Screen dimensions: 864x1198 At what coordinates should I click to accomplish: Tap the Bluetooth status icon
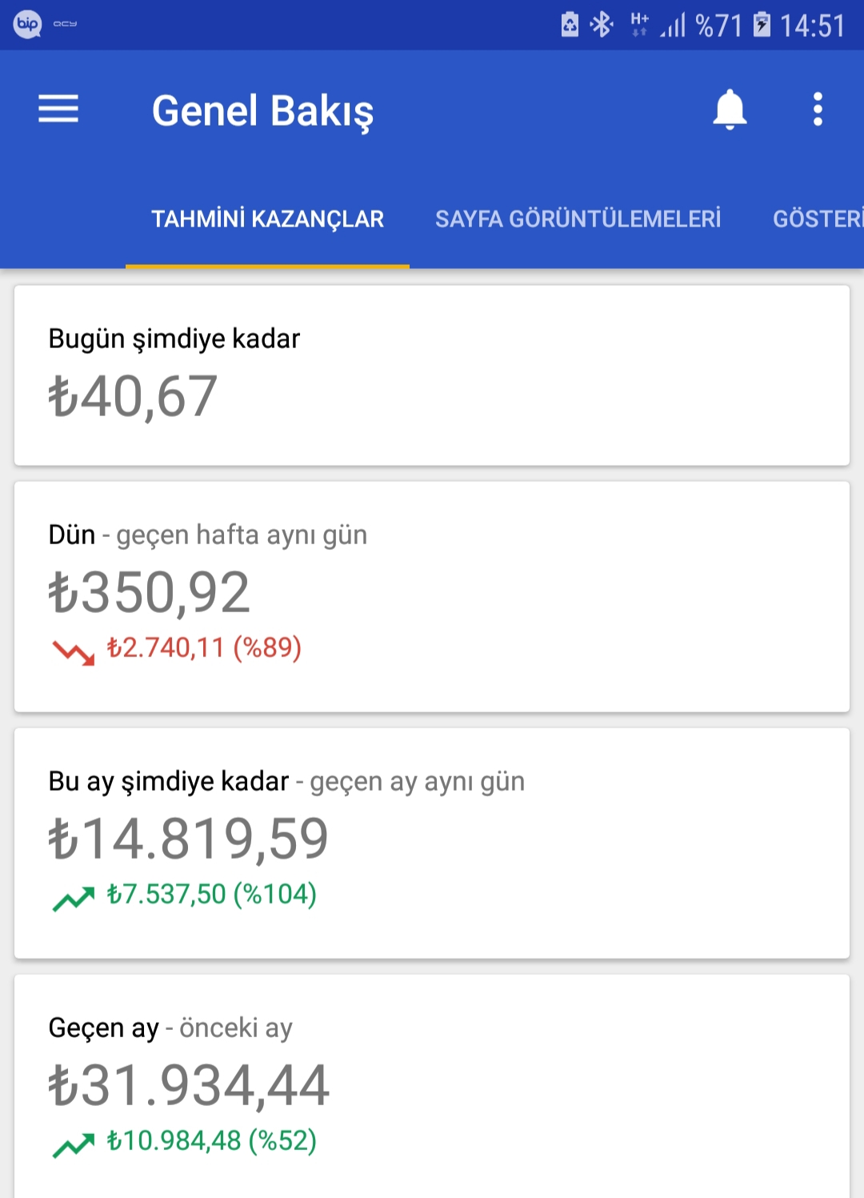pos(601,25)
